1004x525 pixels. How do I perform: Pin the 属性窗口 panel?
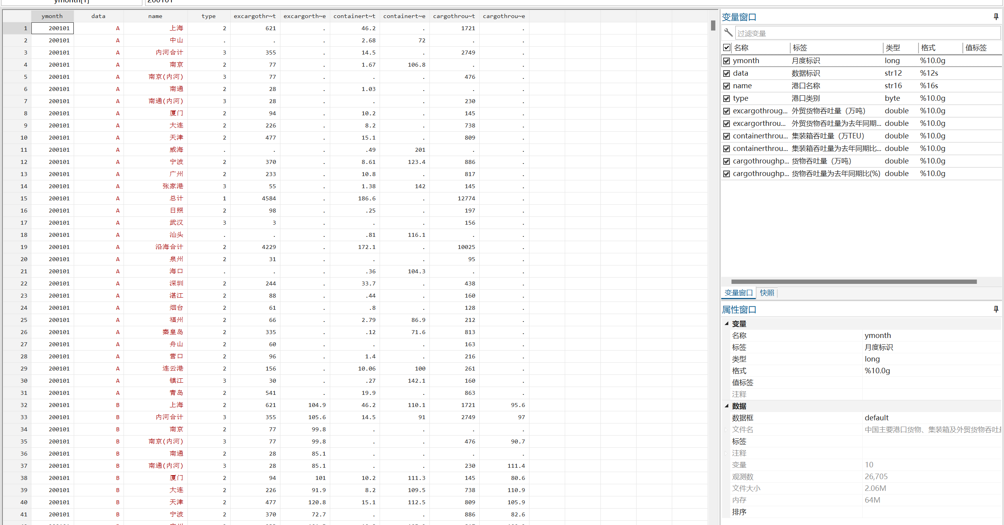click(x=996, y=309)
